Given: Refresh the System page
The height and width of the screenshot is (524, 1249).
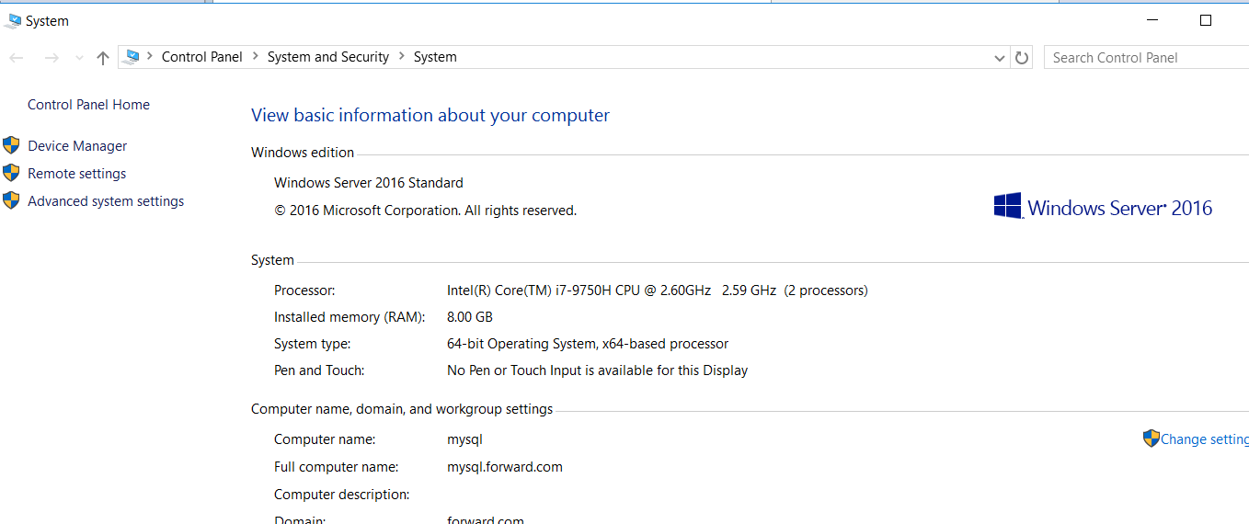Looking at the screenshot, I should click(x=1022, y=58).
